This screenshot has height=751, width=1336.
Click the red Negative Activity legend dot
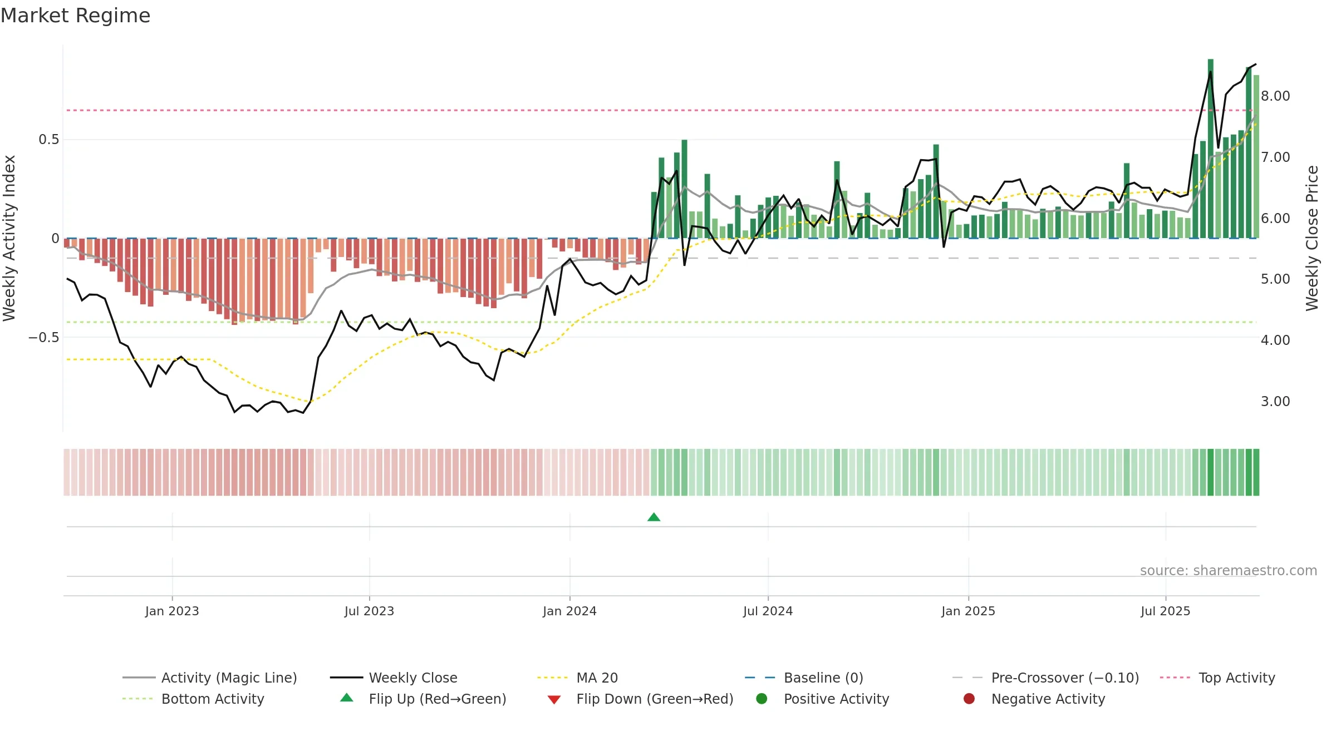point(969,699)
